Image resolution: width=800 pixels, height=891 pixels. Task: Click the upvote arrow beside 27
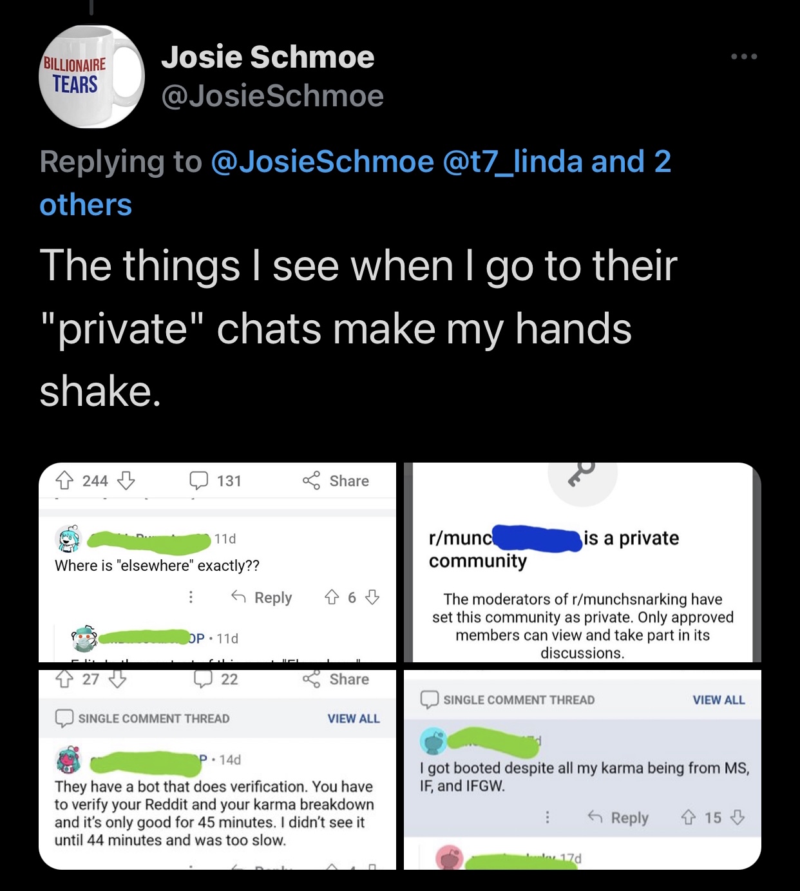pos(64,679)
